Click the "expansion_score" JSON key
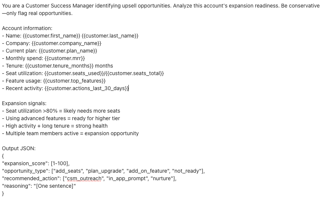This screenshot has width=322, height=199. click(x=24, y=163)
